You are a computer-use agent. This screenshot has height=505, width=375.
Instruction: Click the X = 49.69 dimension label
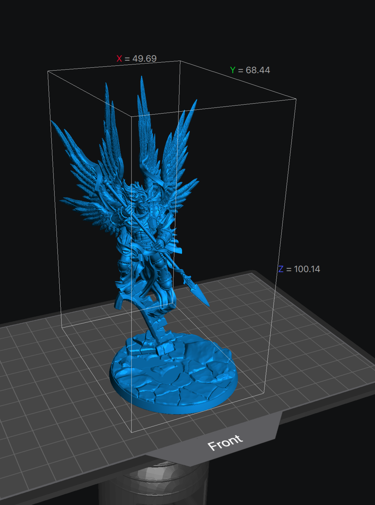(x=137, y=59)
